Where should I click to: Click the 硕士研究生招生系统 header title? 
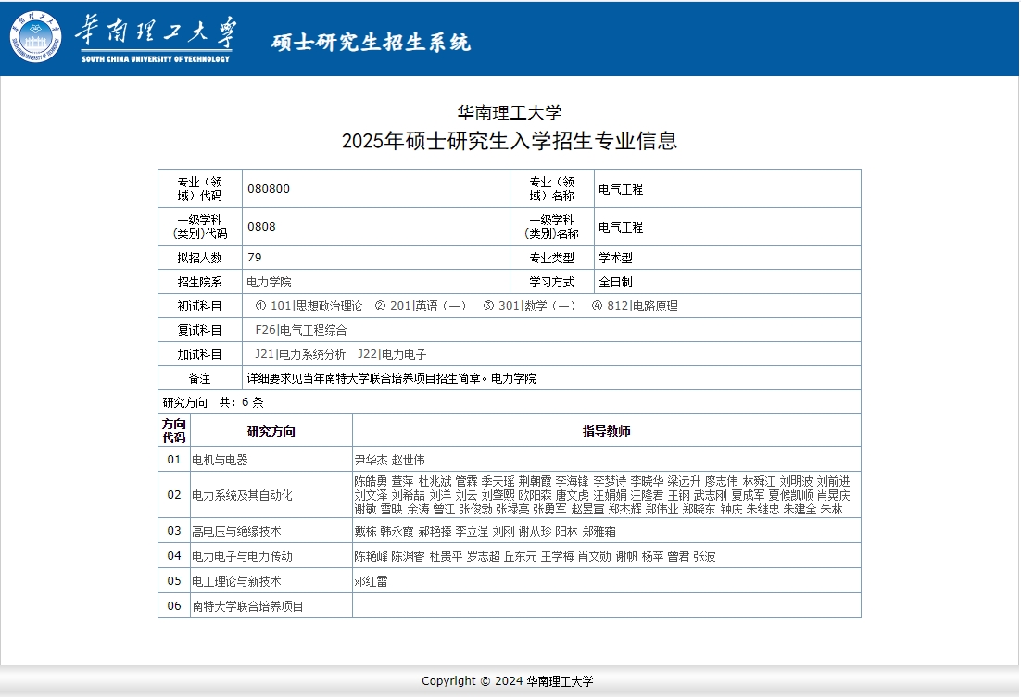371,43
